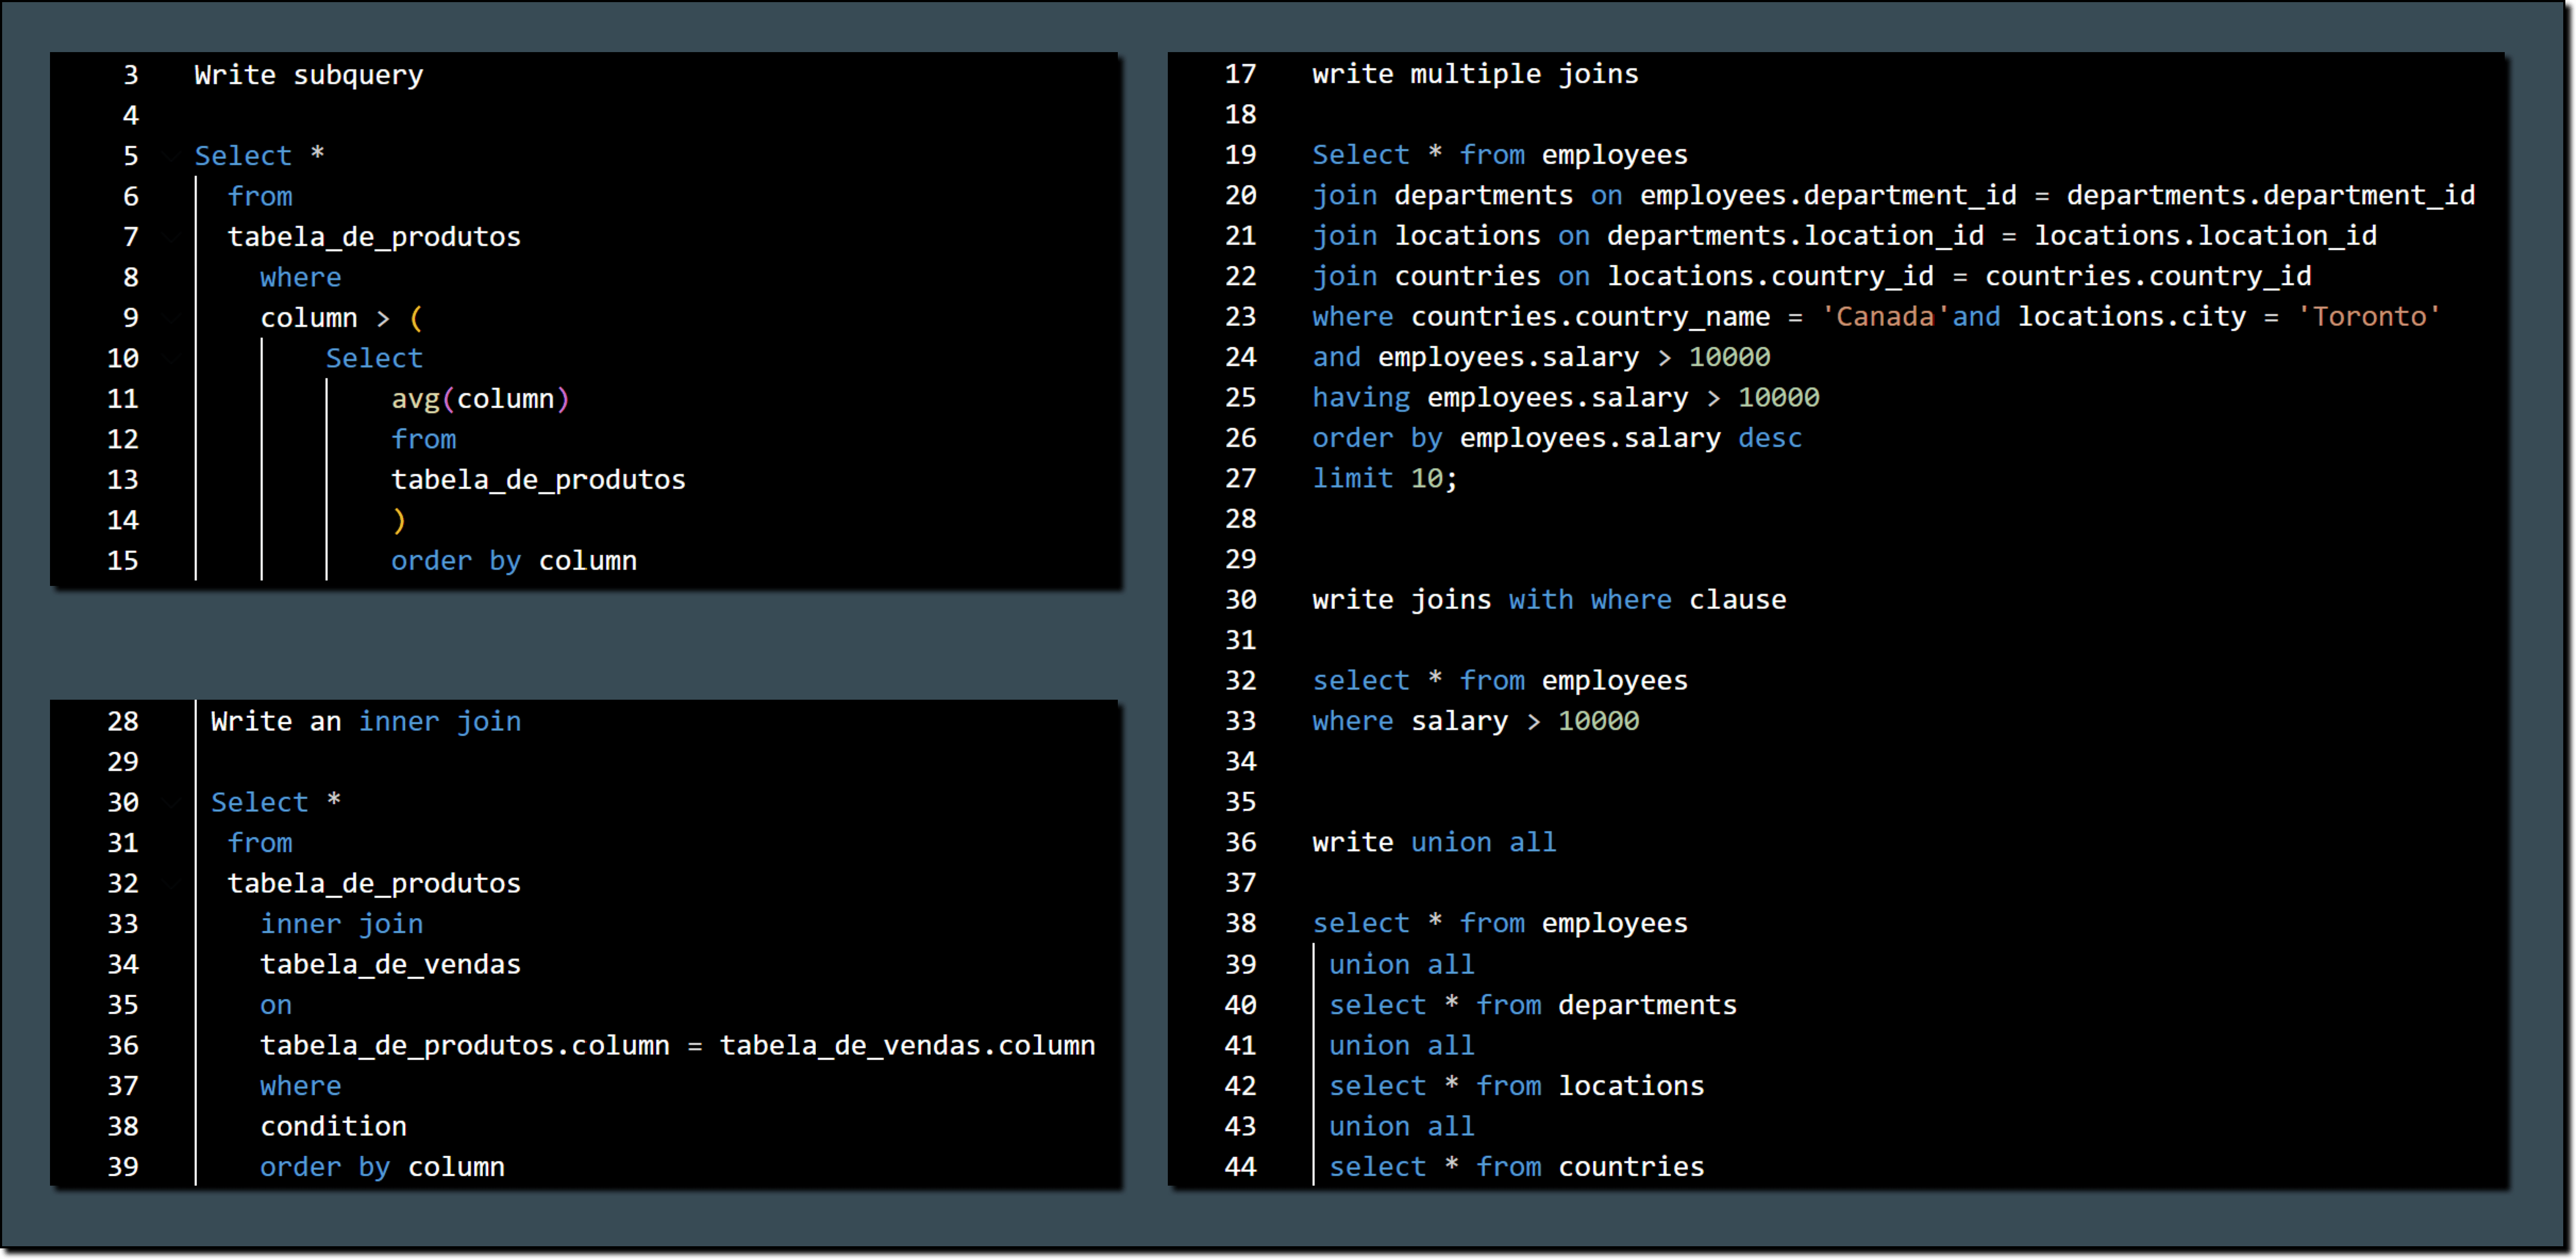Viewport: 2576px width, 1259px height.
Task: Select the 'Canada' string literal on line 23
Action: (1880, 316)
